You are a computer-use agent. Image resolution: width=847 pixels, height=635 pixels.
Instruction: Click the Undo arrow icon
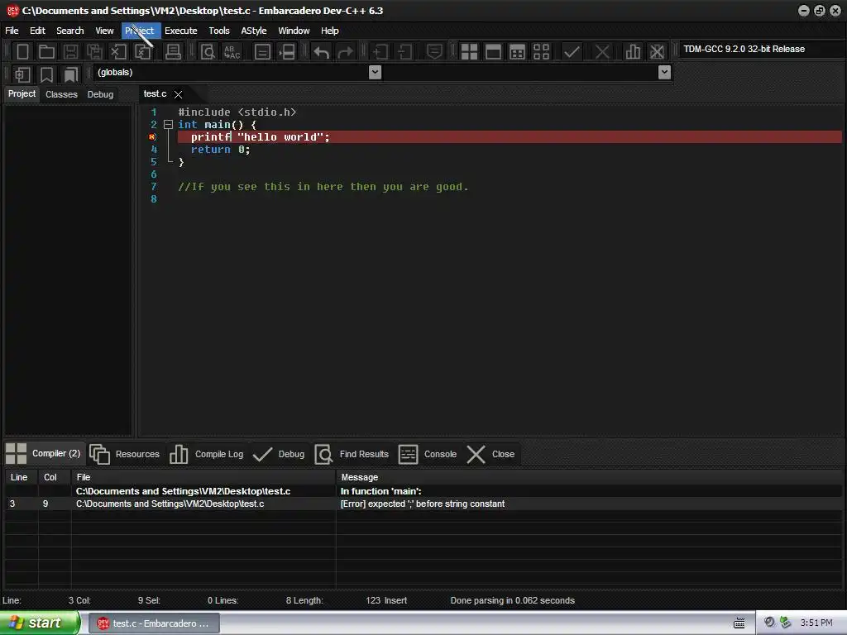[x=322, y=52]
